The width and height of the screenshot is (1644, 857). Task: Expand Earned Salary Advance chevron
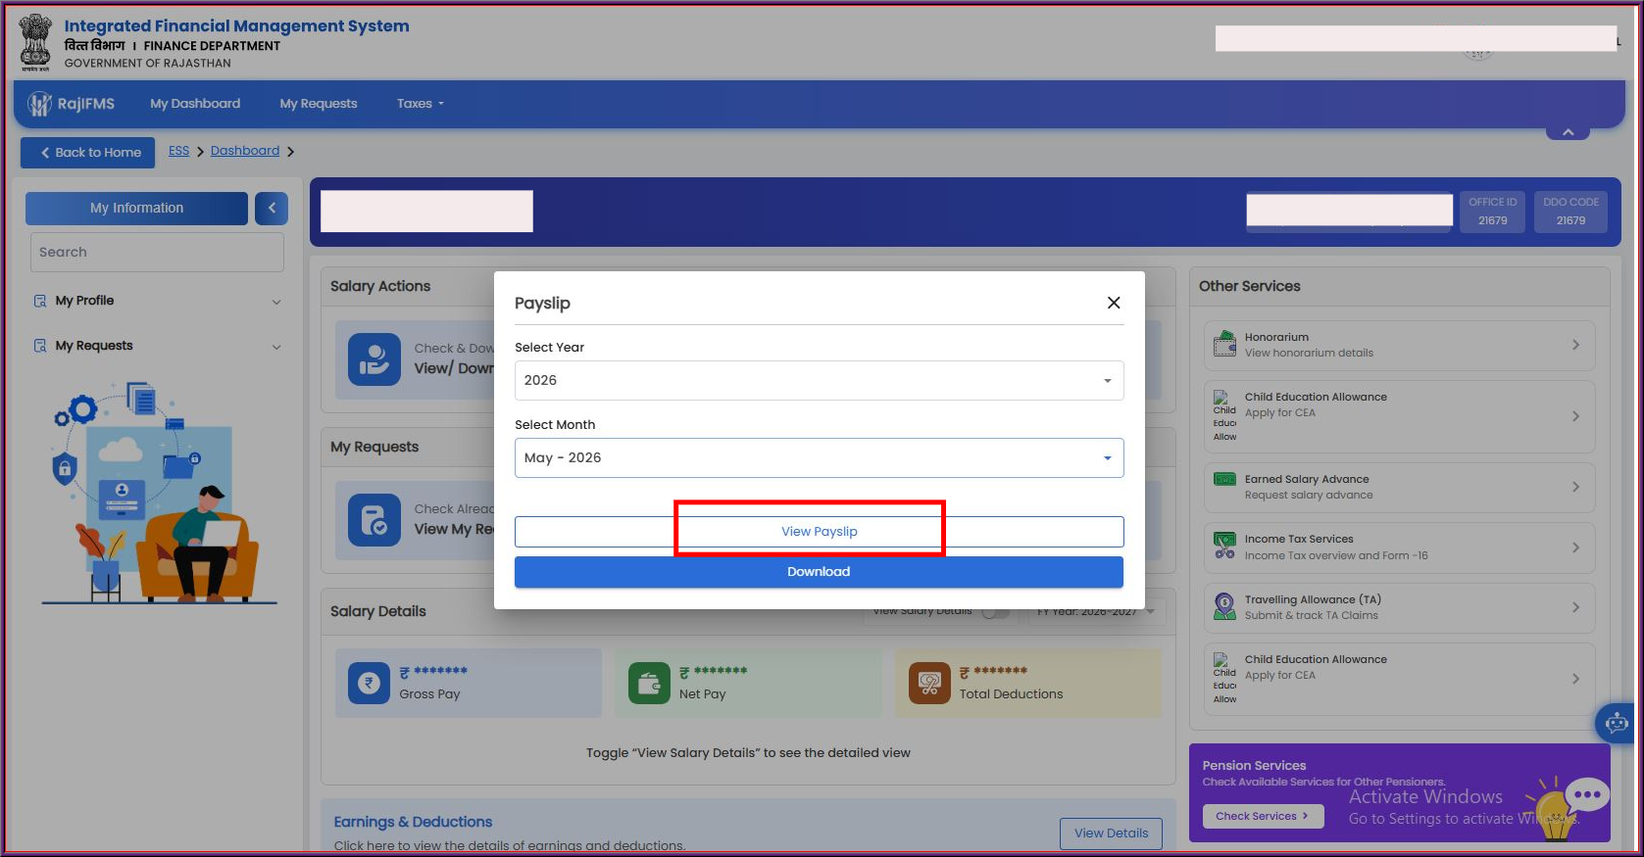tap(1575, 487)
